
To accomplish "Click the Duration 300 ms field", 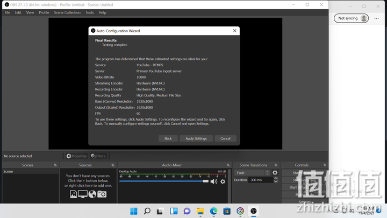I will tap(261, 180).
